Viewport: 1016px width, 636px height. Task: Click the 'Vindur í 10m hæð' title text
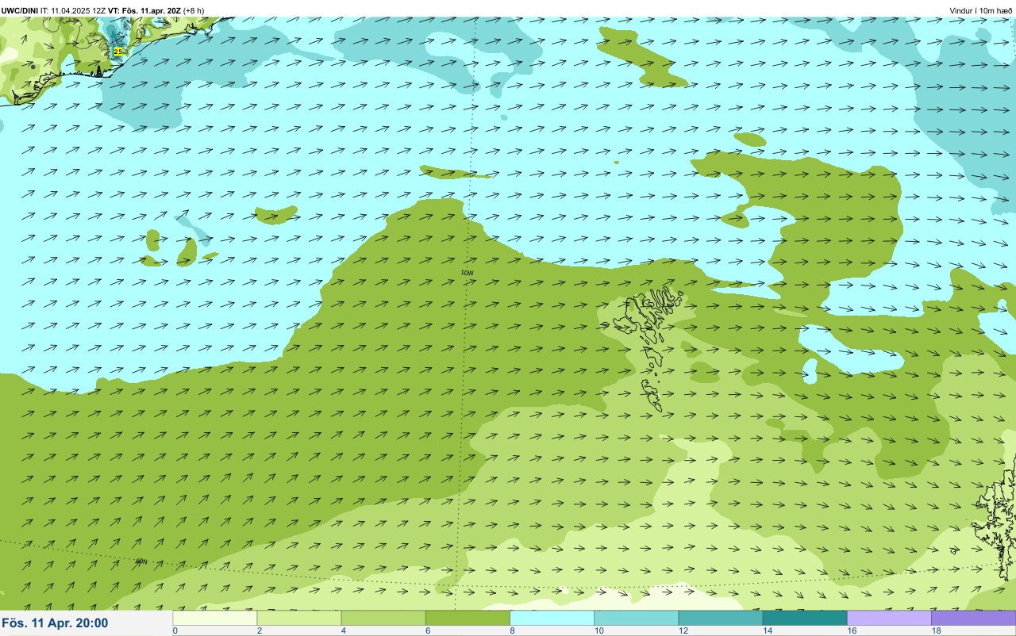980,10
